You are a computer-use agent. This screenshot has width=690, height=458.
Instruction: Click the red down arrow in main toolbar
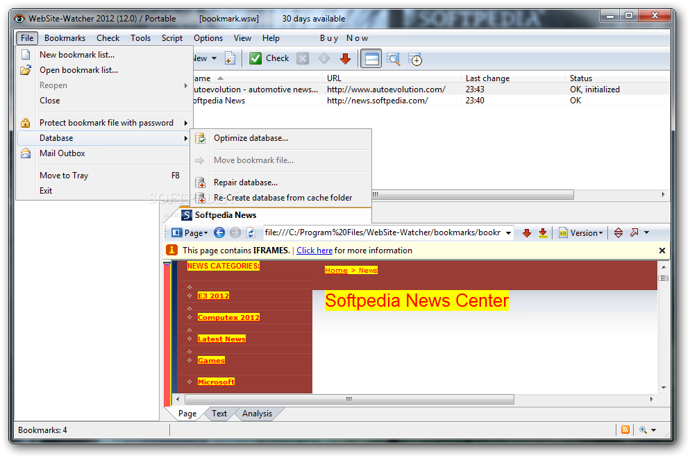(x=346, y=58)
